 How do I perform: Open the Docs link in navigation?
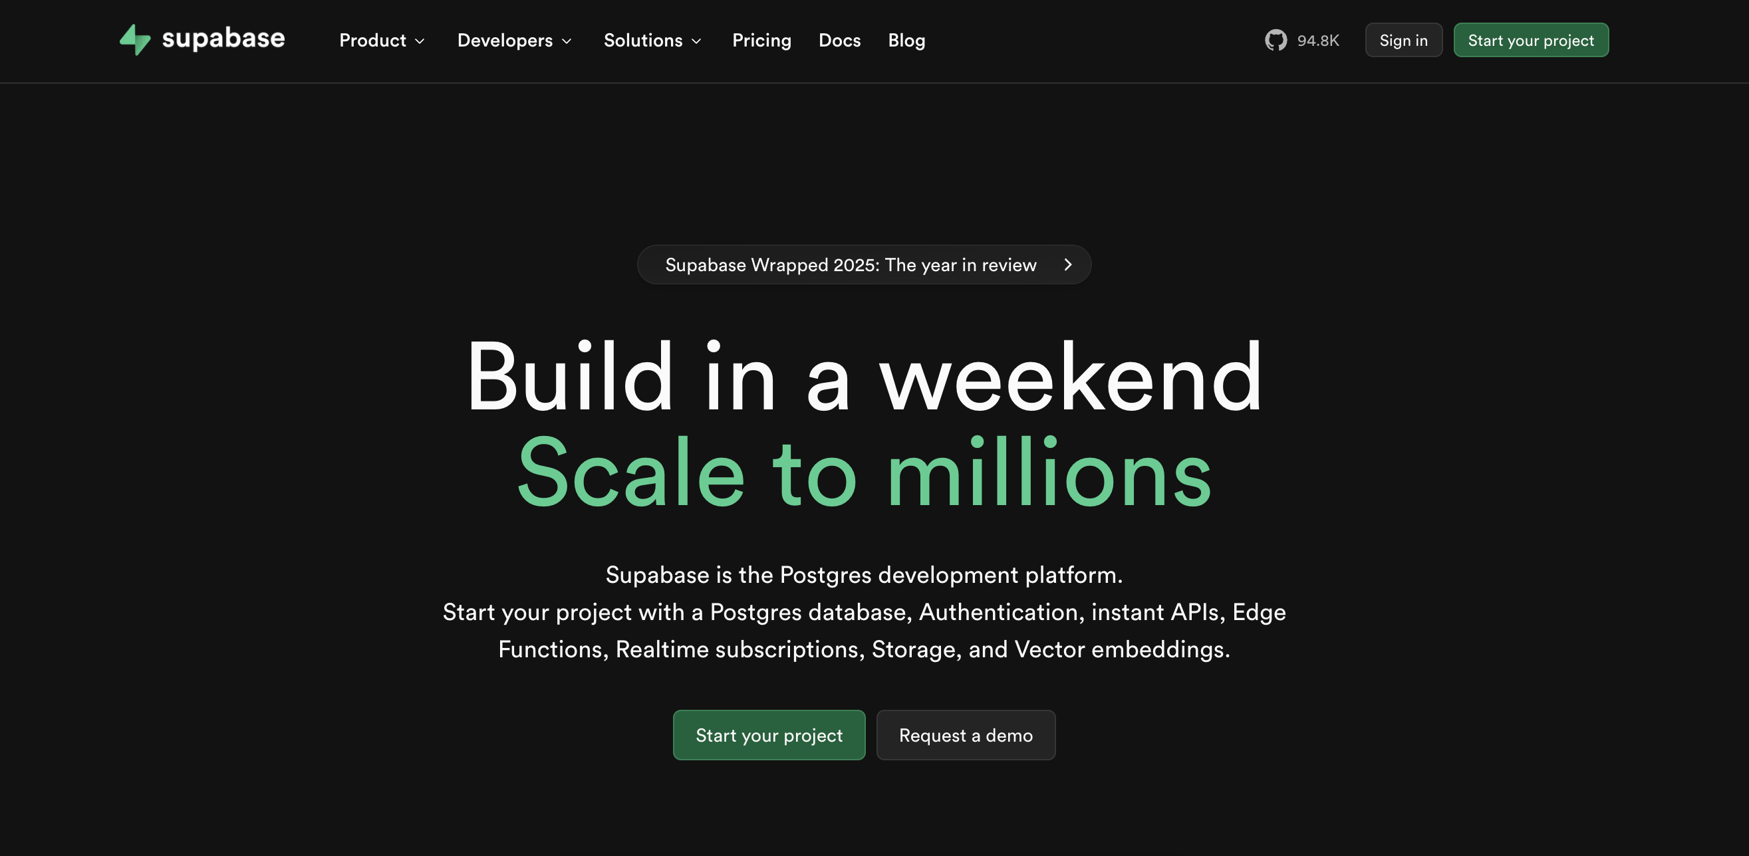click(x=839, y=41)
